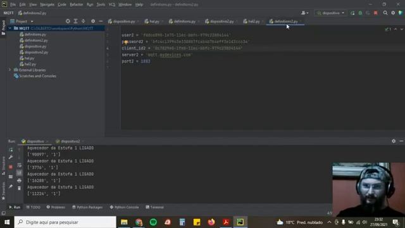Click the wrench icon in Run panel
The width and height of the screenshot is (405, 228).
click(x=11, y=157)
